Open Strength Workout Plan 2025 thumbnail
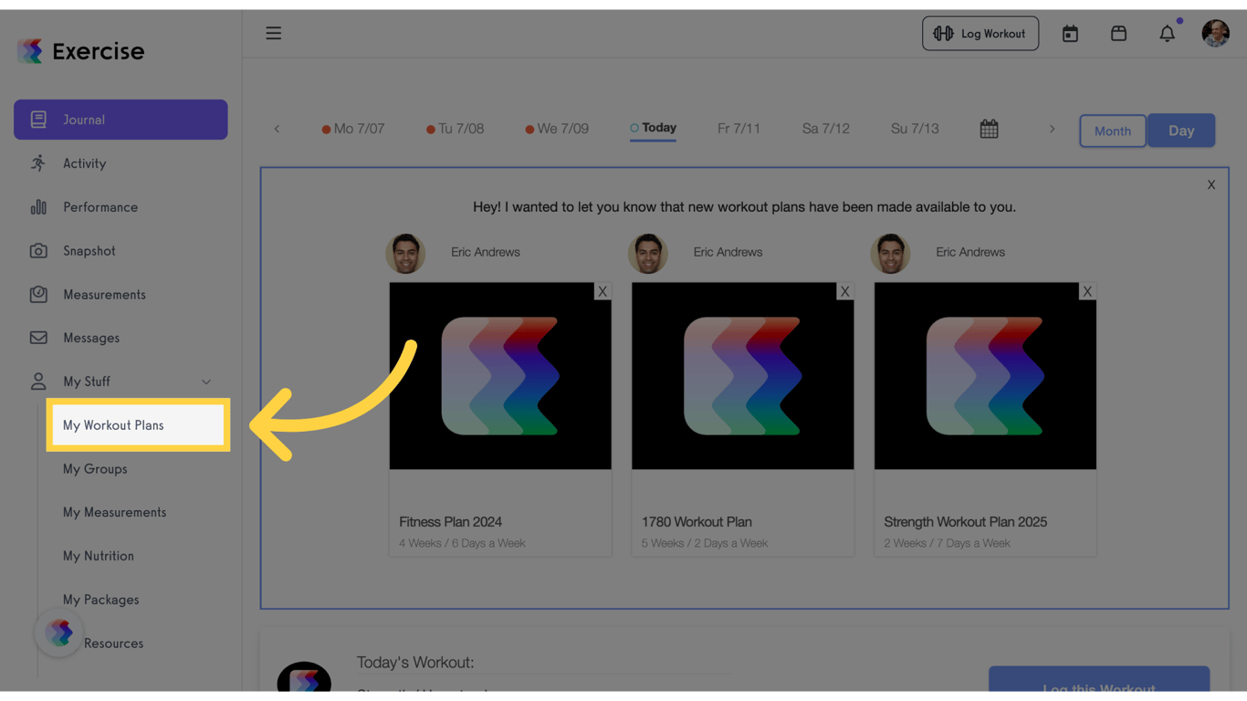1247x701 pixels. pyautogui.click(x=985, y=376)
